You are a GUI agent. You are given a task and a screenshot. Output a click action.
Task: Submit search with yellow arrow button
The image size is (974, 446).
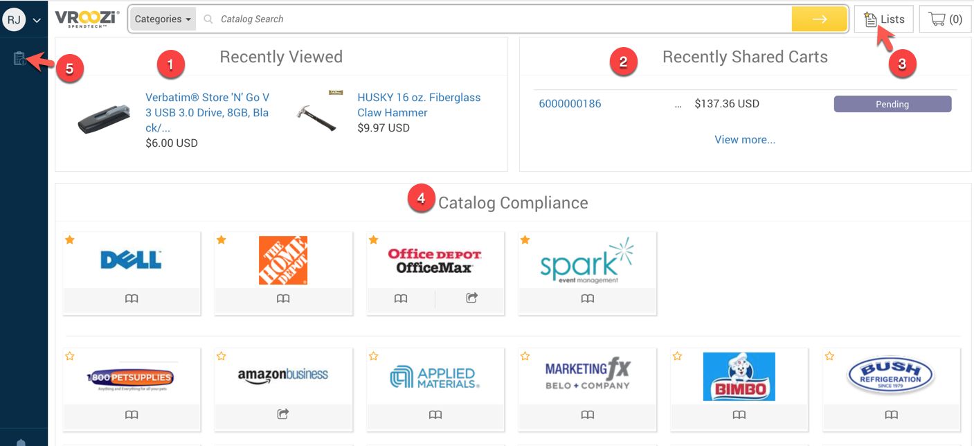tap(820, 19)
